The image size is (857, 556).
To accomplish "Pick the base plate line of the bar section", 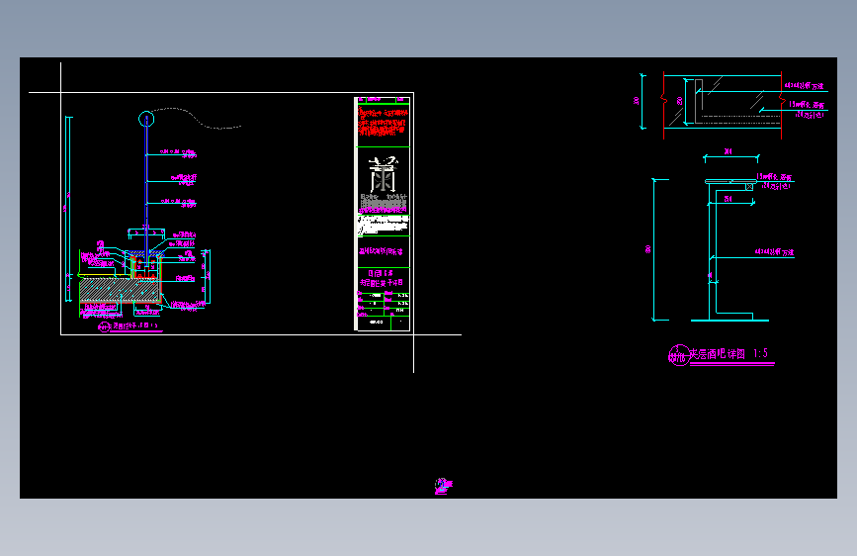I will click(729, 321).
